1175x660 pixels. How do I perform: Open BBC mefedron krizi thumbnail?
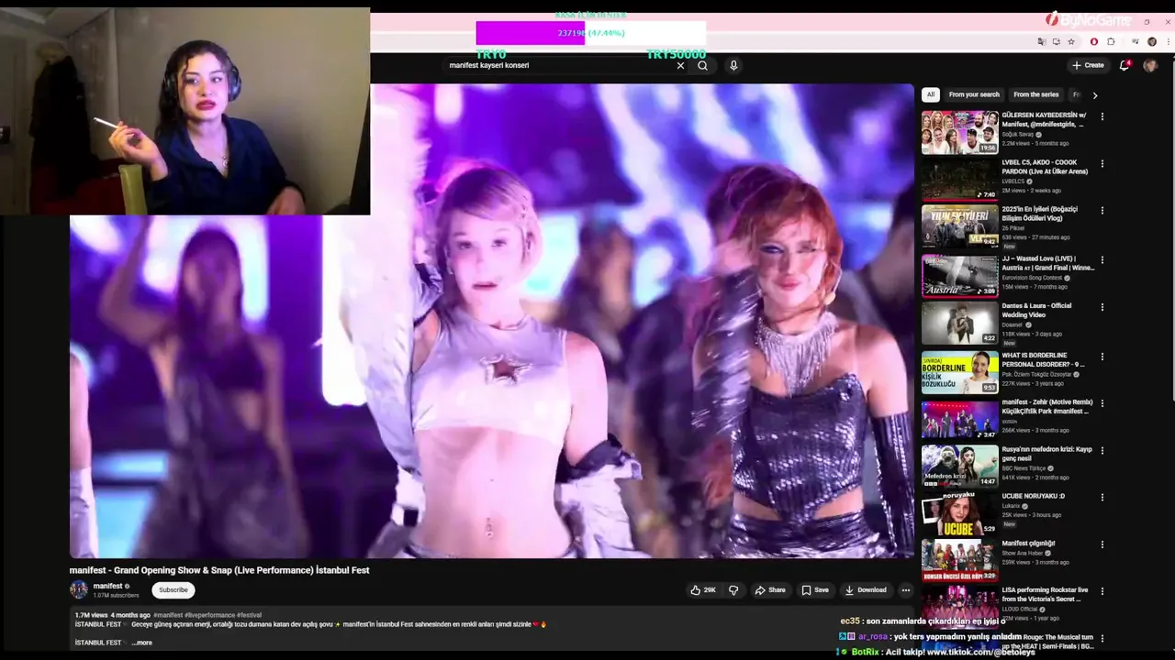coord(959,466)
